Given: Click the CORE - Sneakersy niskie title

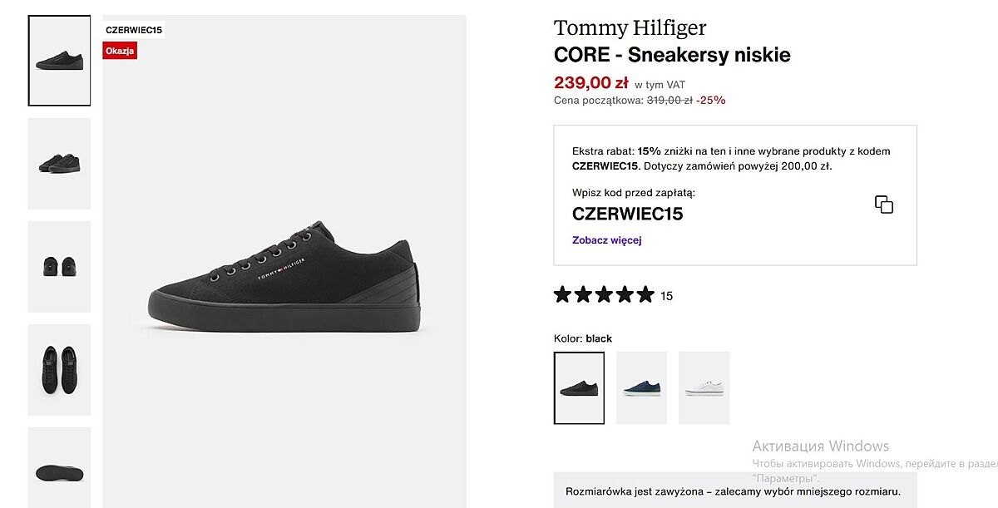Looking at the screenshot, I should tap(672, 56).
